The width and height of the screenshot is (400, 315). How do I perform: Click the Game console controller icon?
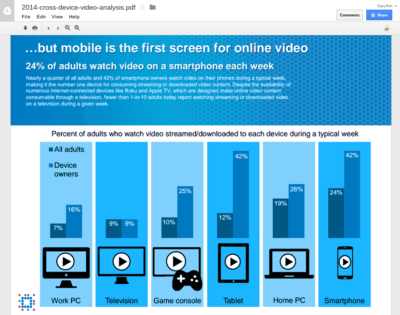pyautogui.click(x=187, y=280)
